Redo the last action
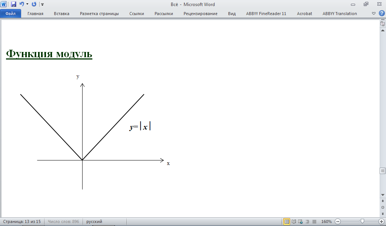 (34, 4)
